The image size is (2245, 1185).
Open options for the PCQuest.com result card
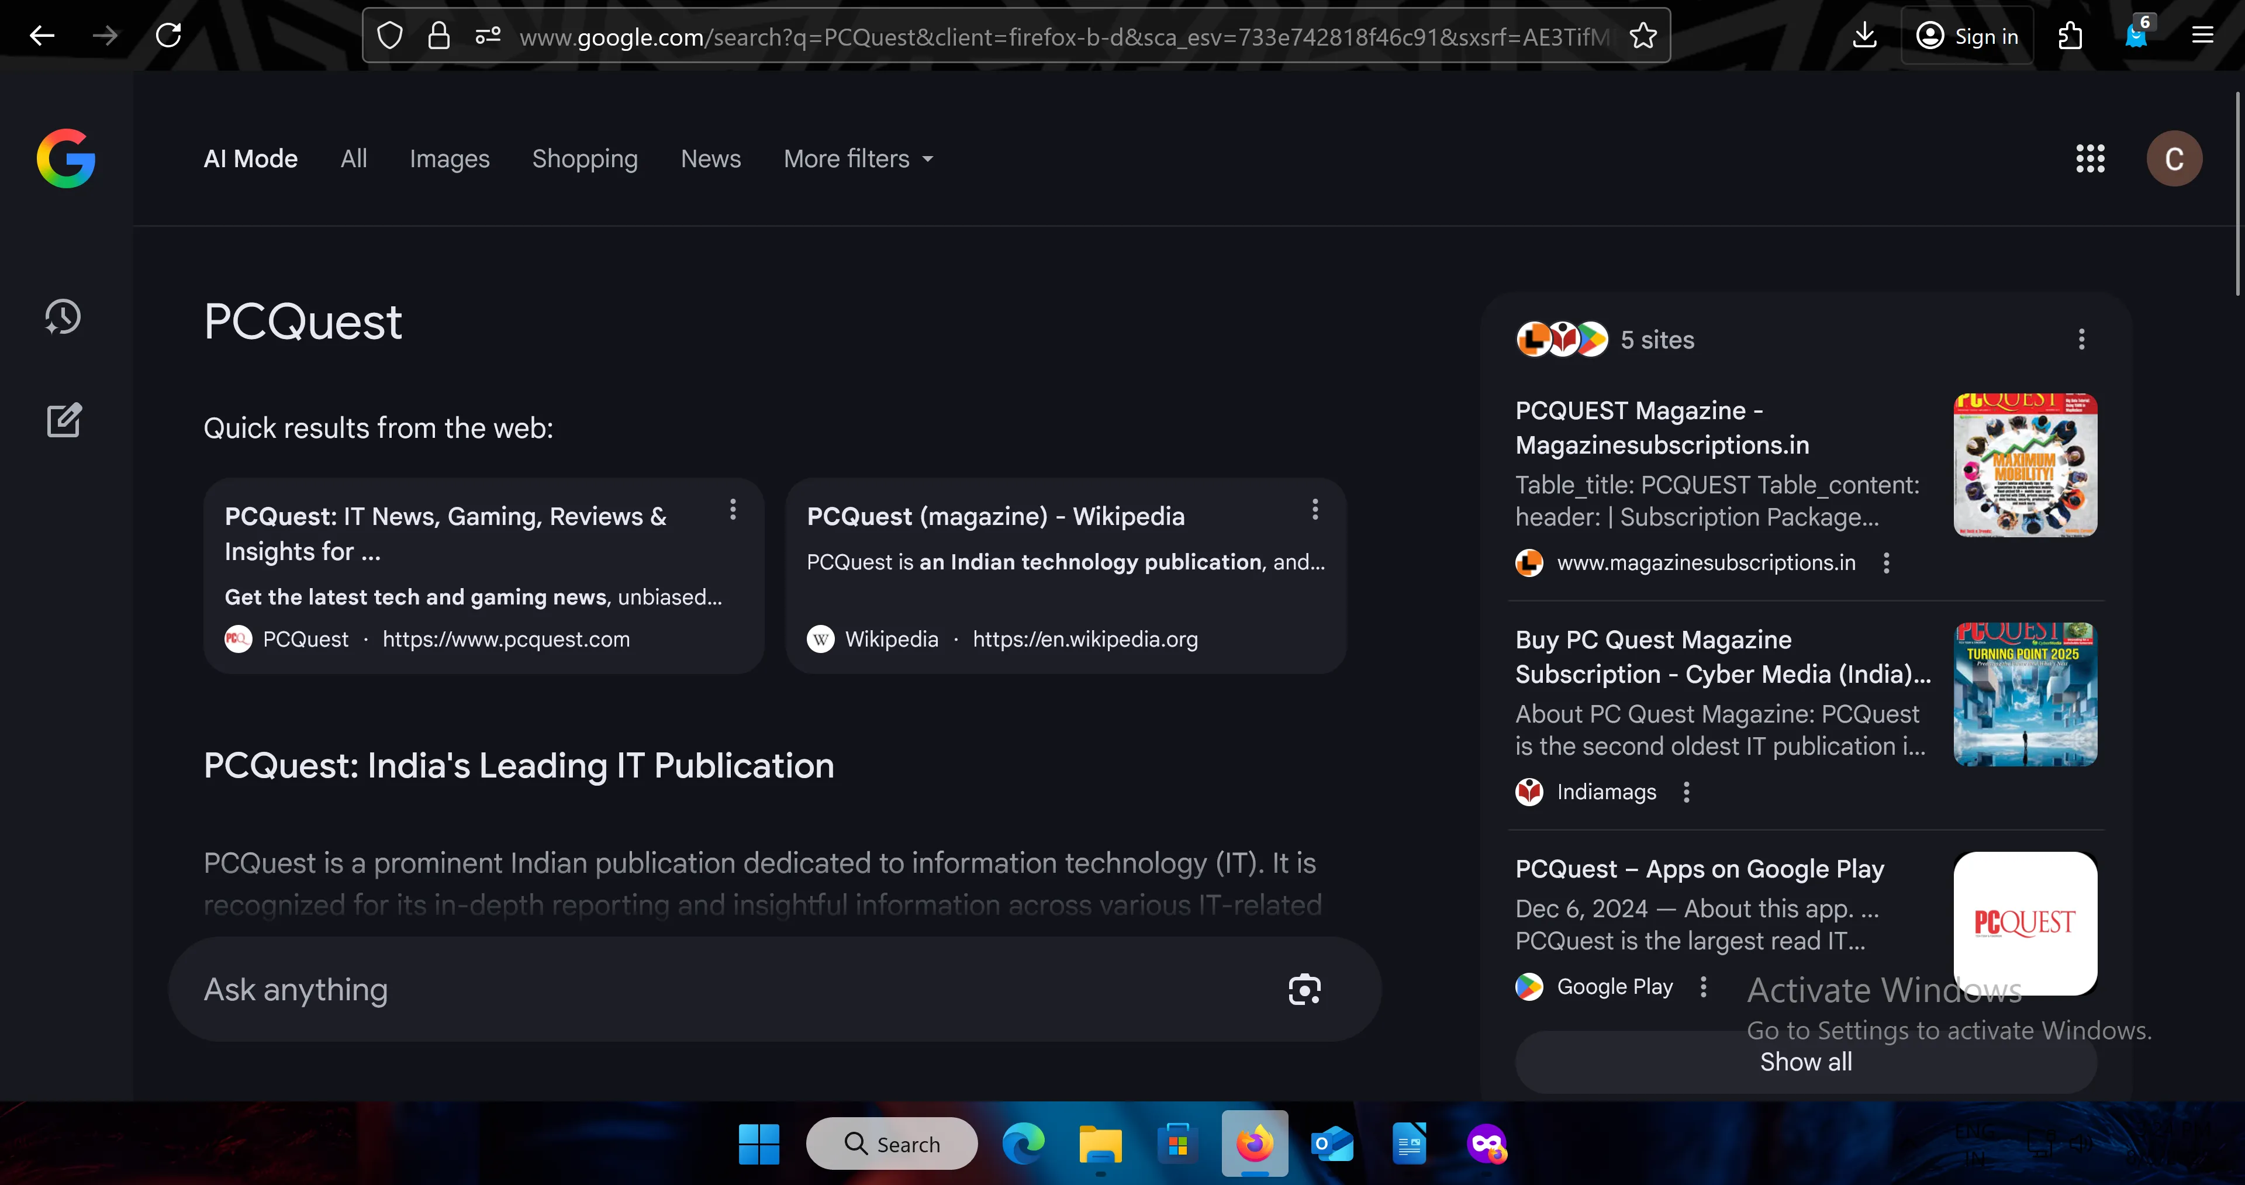(733, 510)
